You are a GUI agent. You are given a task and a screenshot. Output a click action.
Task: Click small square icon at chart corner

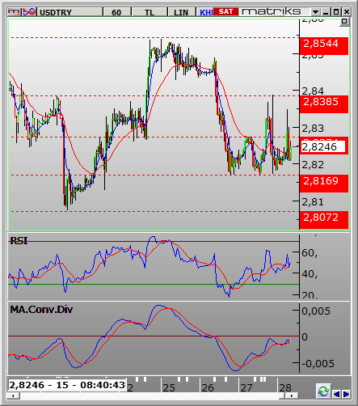(x=344, y=21)
